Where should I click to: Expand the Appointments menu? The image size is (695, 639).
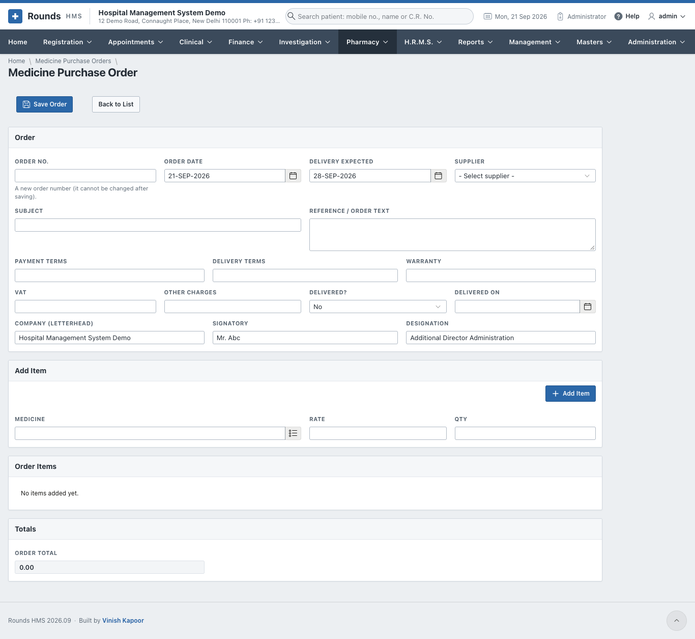136,42
